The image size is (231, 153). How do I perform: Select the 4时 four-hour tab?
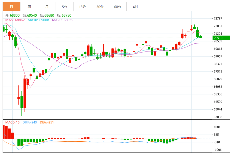coord(135,7)
